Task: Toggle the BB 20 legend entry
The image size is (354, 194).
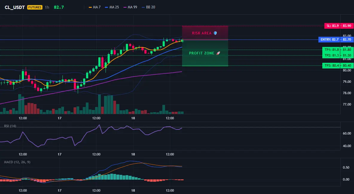Action: click(148, 7)
